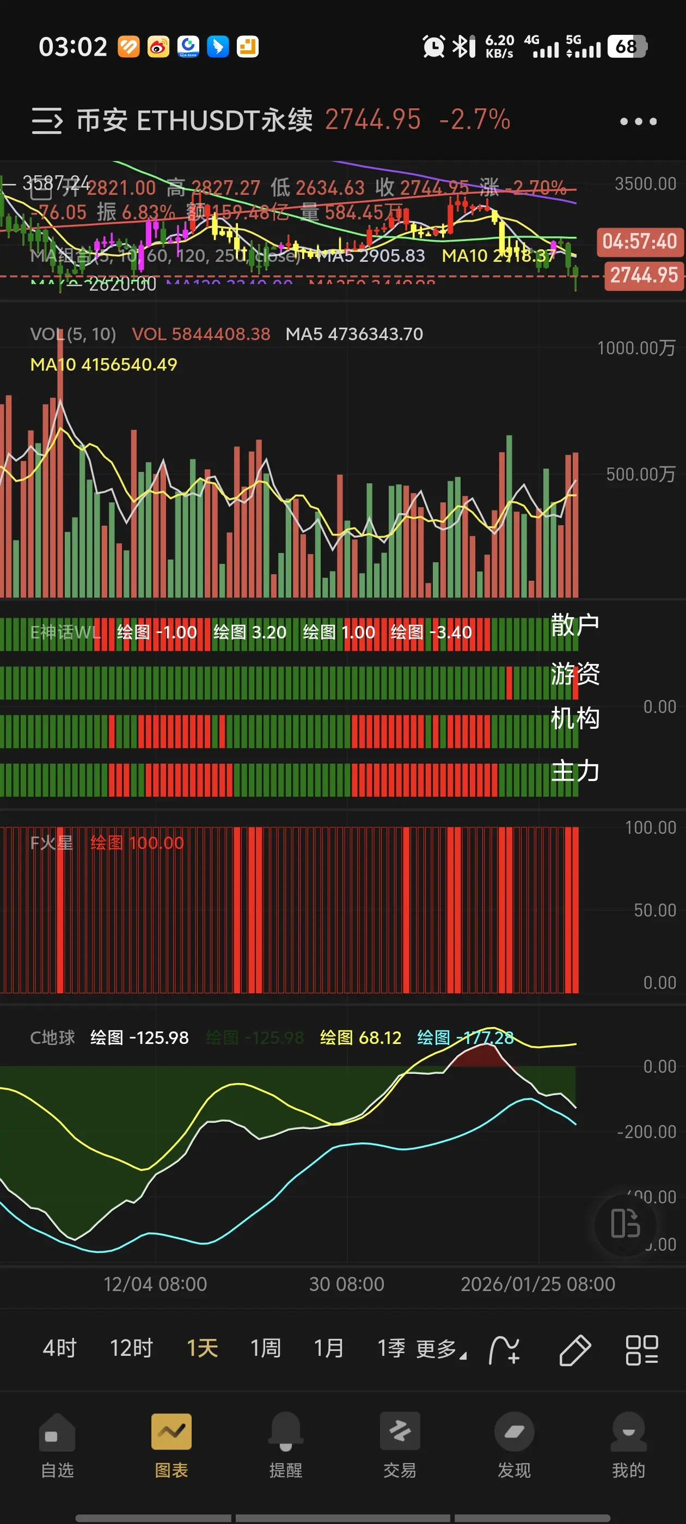Tap the -2.7% change value
This screenshot has width=686, height=1524.
(475, 120)
